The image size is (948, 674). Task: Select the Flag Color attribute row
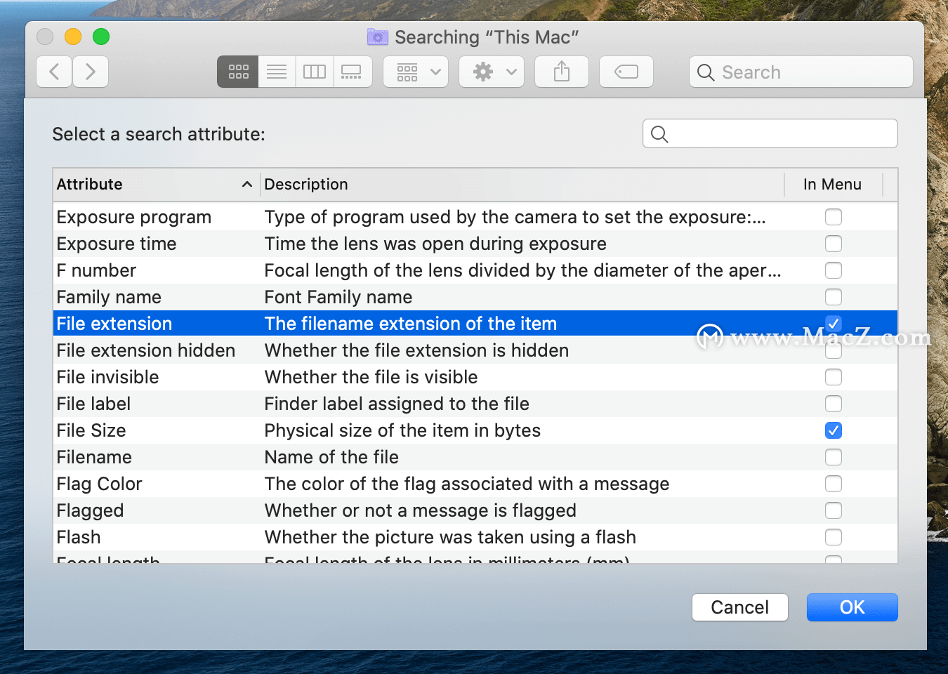coord(475,484)
